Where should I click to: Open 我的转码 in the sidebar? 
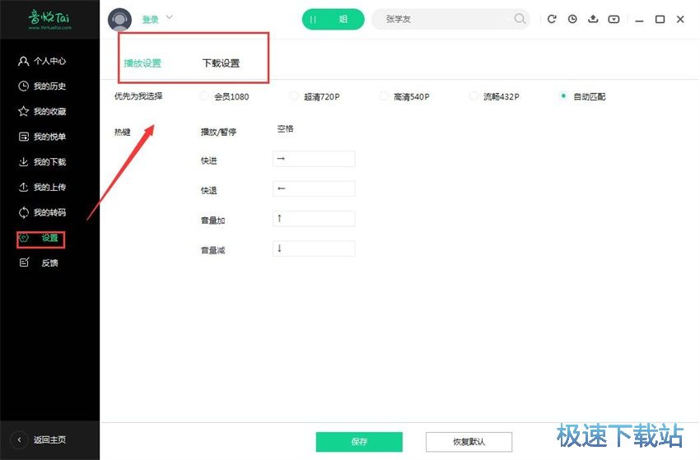tap(42, 212)
